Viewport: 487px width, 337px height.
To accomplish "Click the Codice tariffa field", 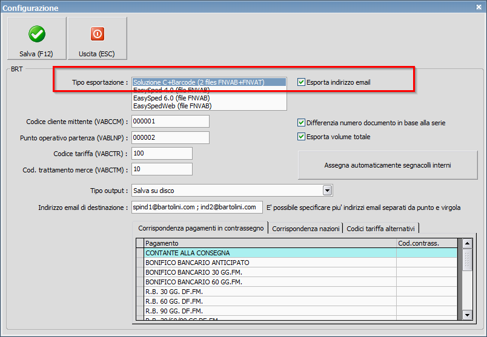I will [162, 153].
